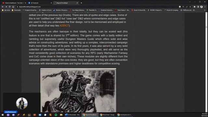The height and width of the screenshot is (117, 208).
Task: Open the taskbar clock and date
Action: pos(204,115)
